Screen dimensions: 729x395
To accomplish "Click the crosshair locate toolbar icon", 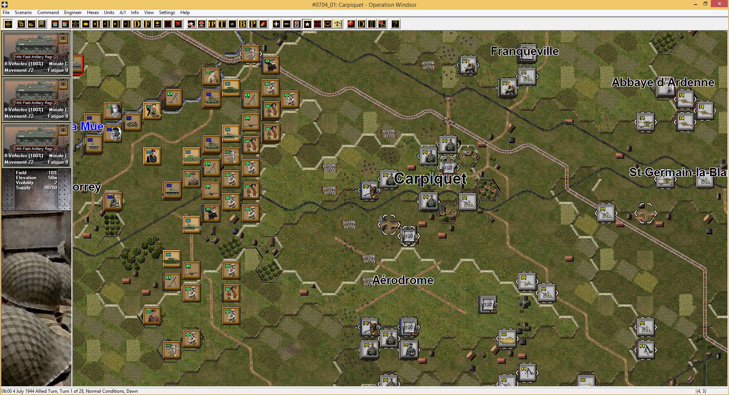I will (8, 24).
